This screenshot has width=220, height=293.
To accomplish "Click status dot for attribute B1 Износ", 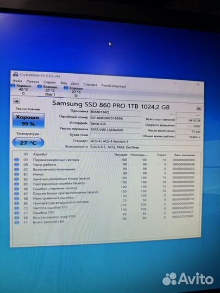I will pos(17,174).
